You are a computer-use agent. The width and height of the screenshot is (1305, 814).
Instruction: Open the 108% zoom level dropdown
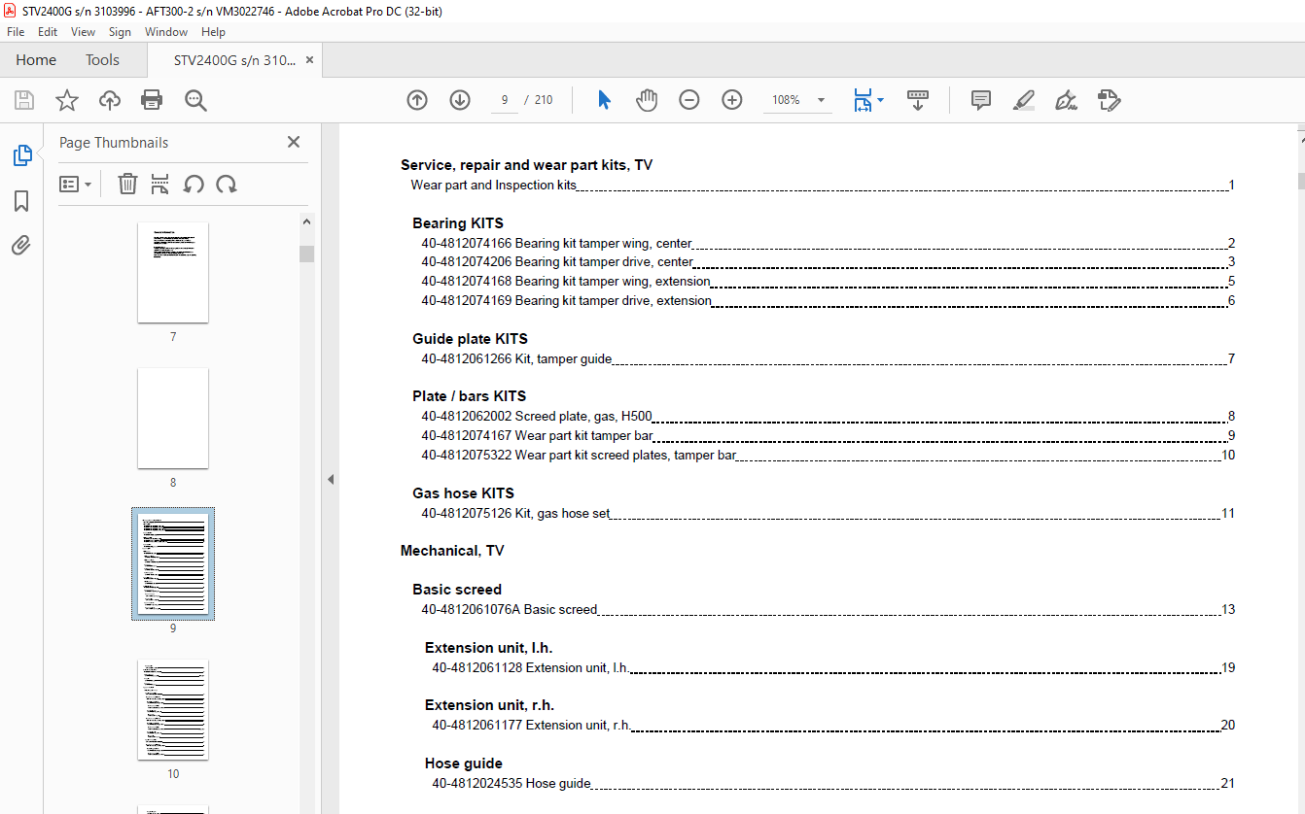click(821, 100)
